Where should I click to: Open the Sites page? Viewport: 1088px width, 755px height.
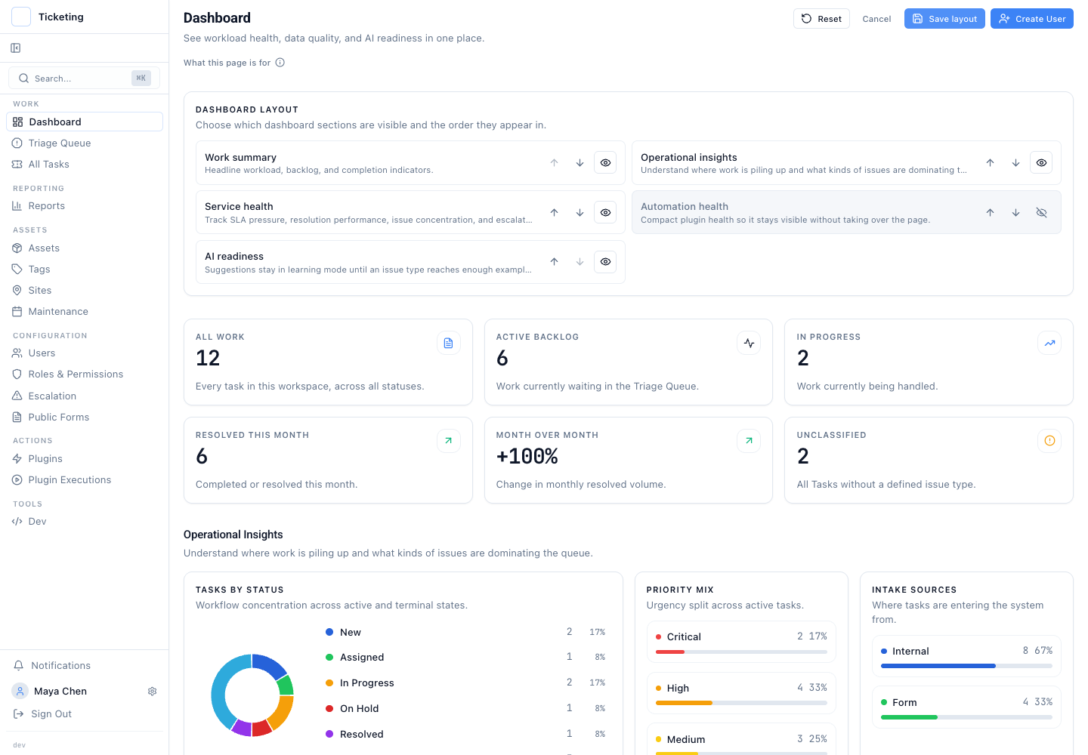click(x=85, y=290)
